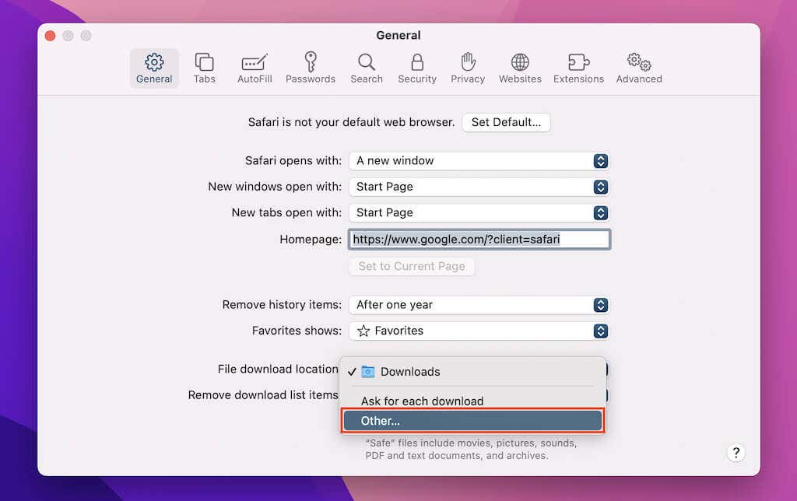
Task: Choose 'Other...' in download location menu
Action: coord(472,421)
